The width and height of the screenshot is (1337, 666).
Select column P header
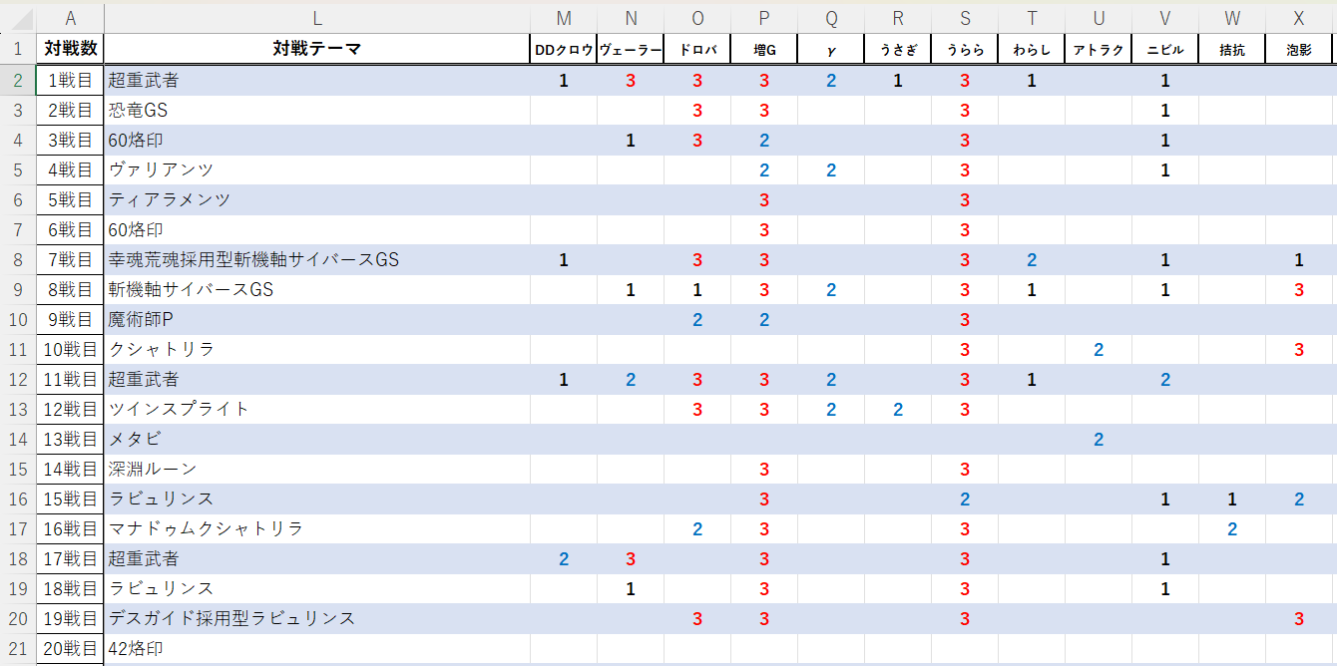764,18
